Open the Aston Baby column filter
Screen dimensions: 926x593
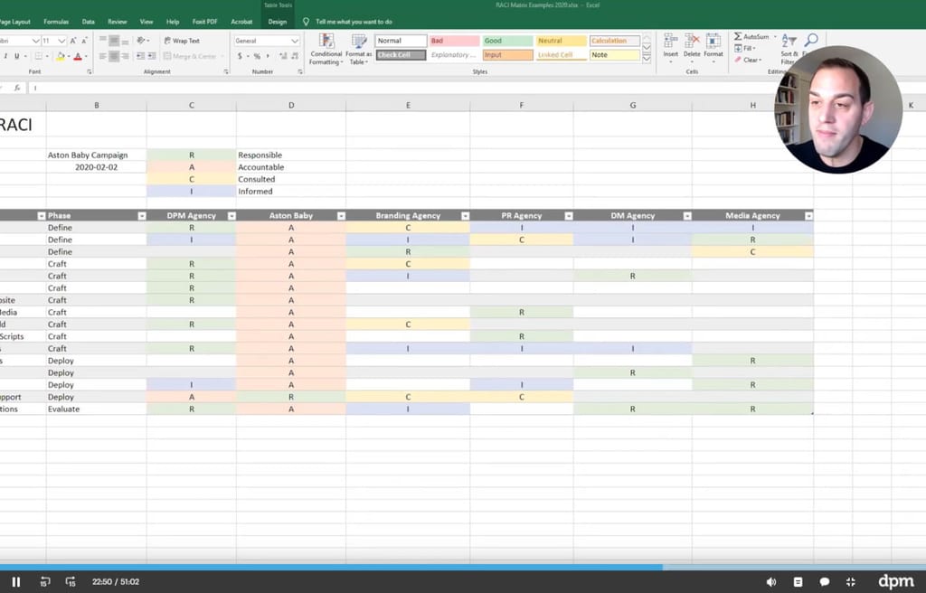coord(341,215)
